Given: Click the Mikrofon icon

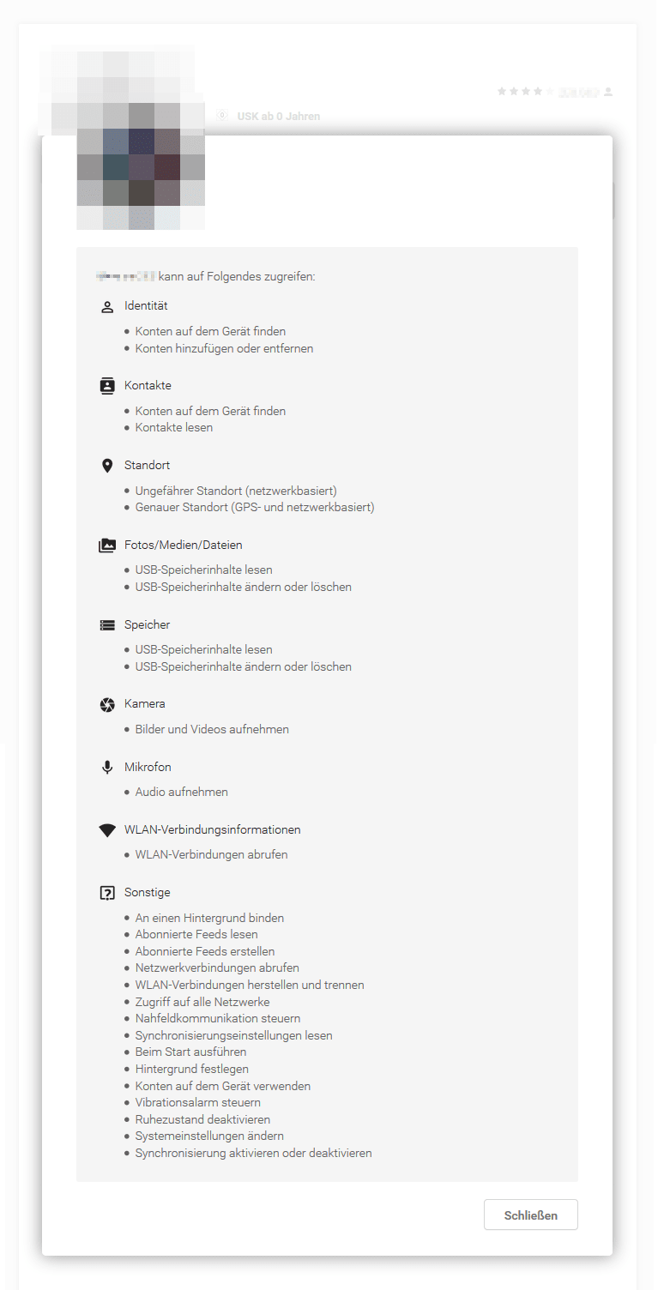Looking at the screenshot, I should 107,768.
